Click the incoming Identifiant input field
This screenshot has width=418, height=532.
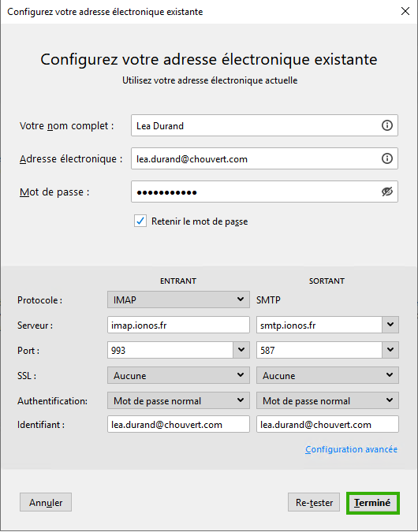[x=178, y=425]
